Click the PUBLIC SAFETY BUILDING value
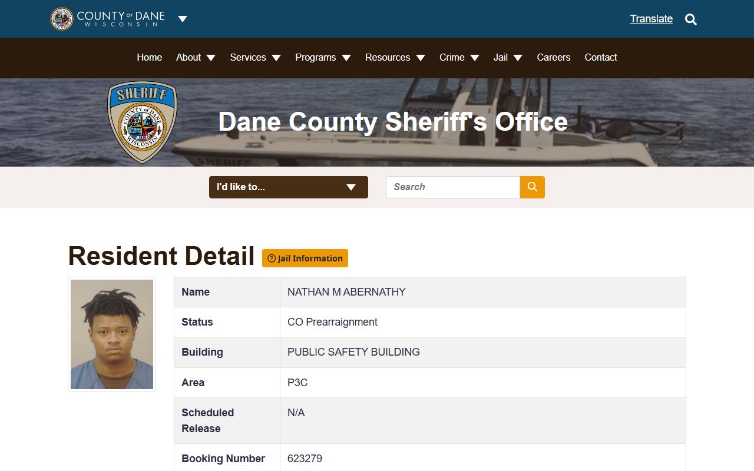 click(x=353, y=352)
